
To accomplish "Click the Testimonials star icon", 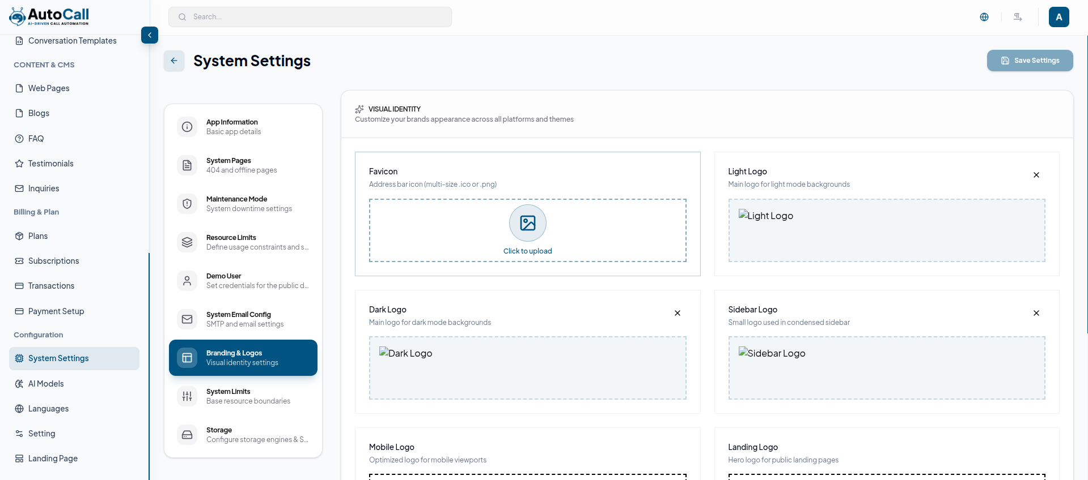I will (x=19, y=164).
